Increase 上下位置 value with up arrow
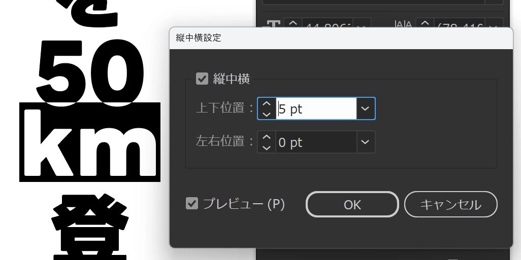The image size is (521, 260). (267, 103)
